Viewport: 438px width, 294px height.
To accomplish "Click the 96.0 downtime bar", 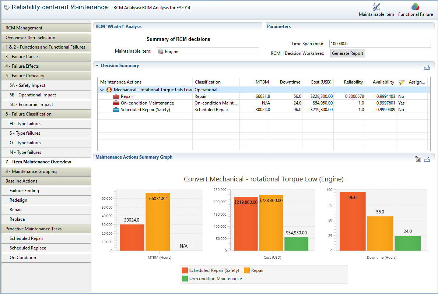I will click(353, 221).
